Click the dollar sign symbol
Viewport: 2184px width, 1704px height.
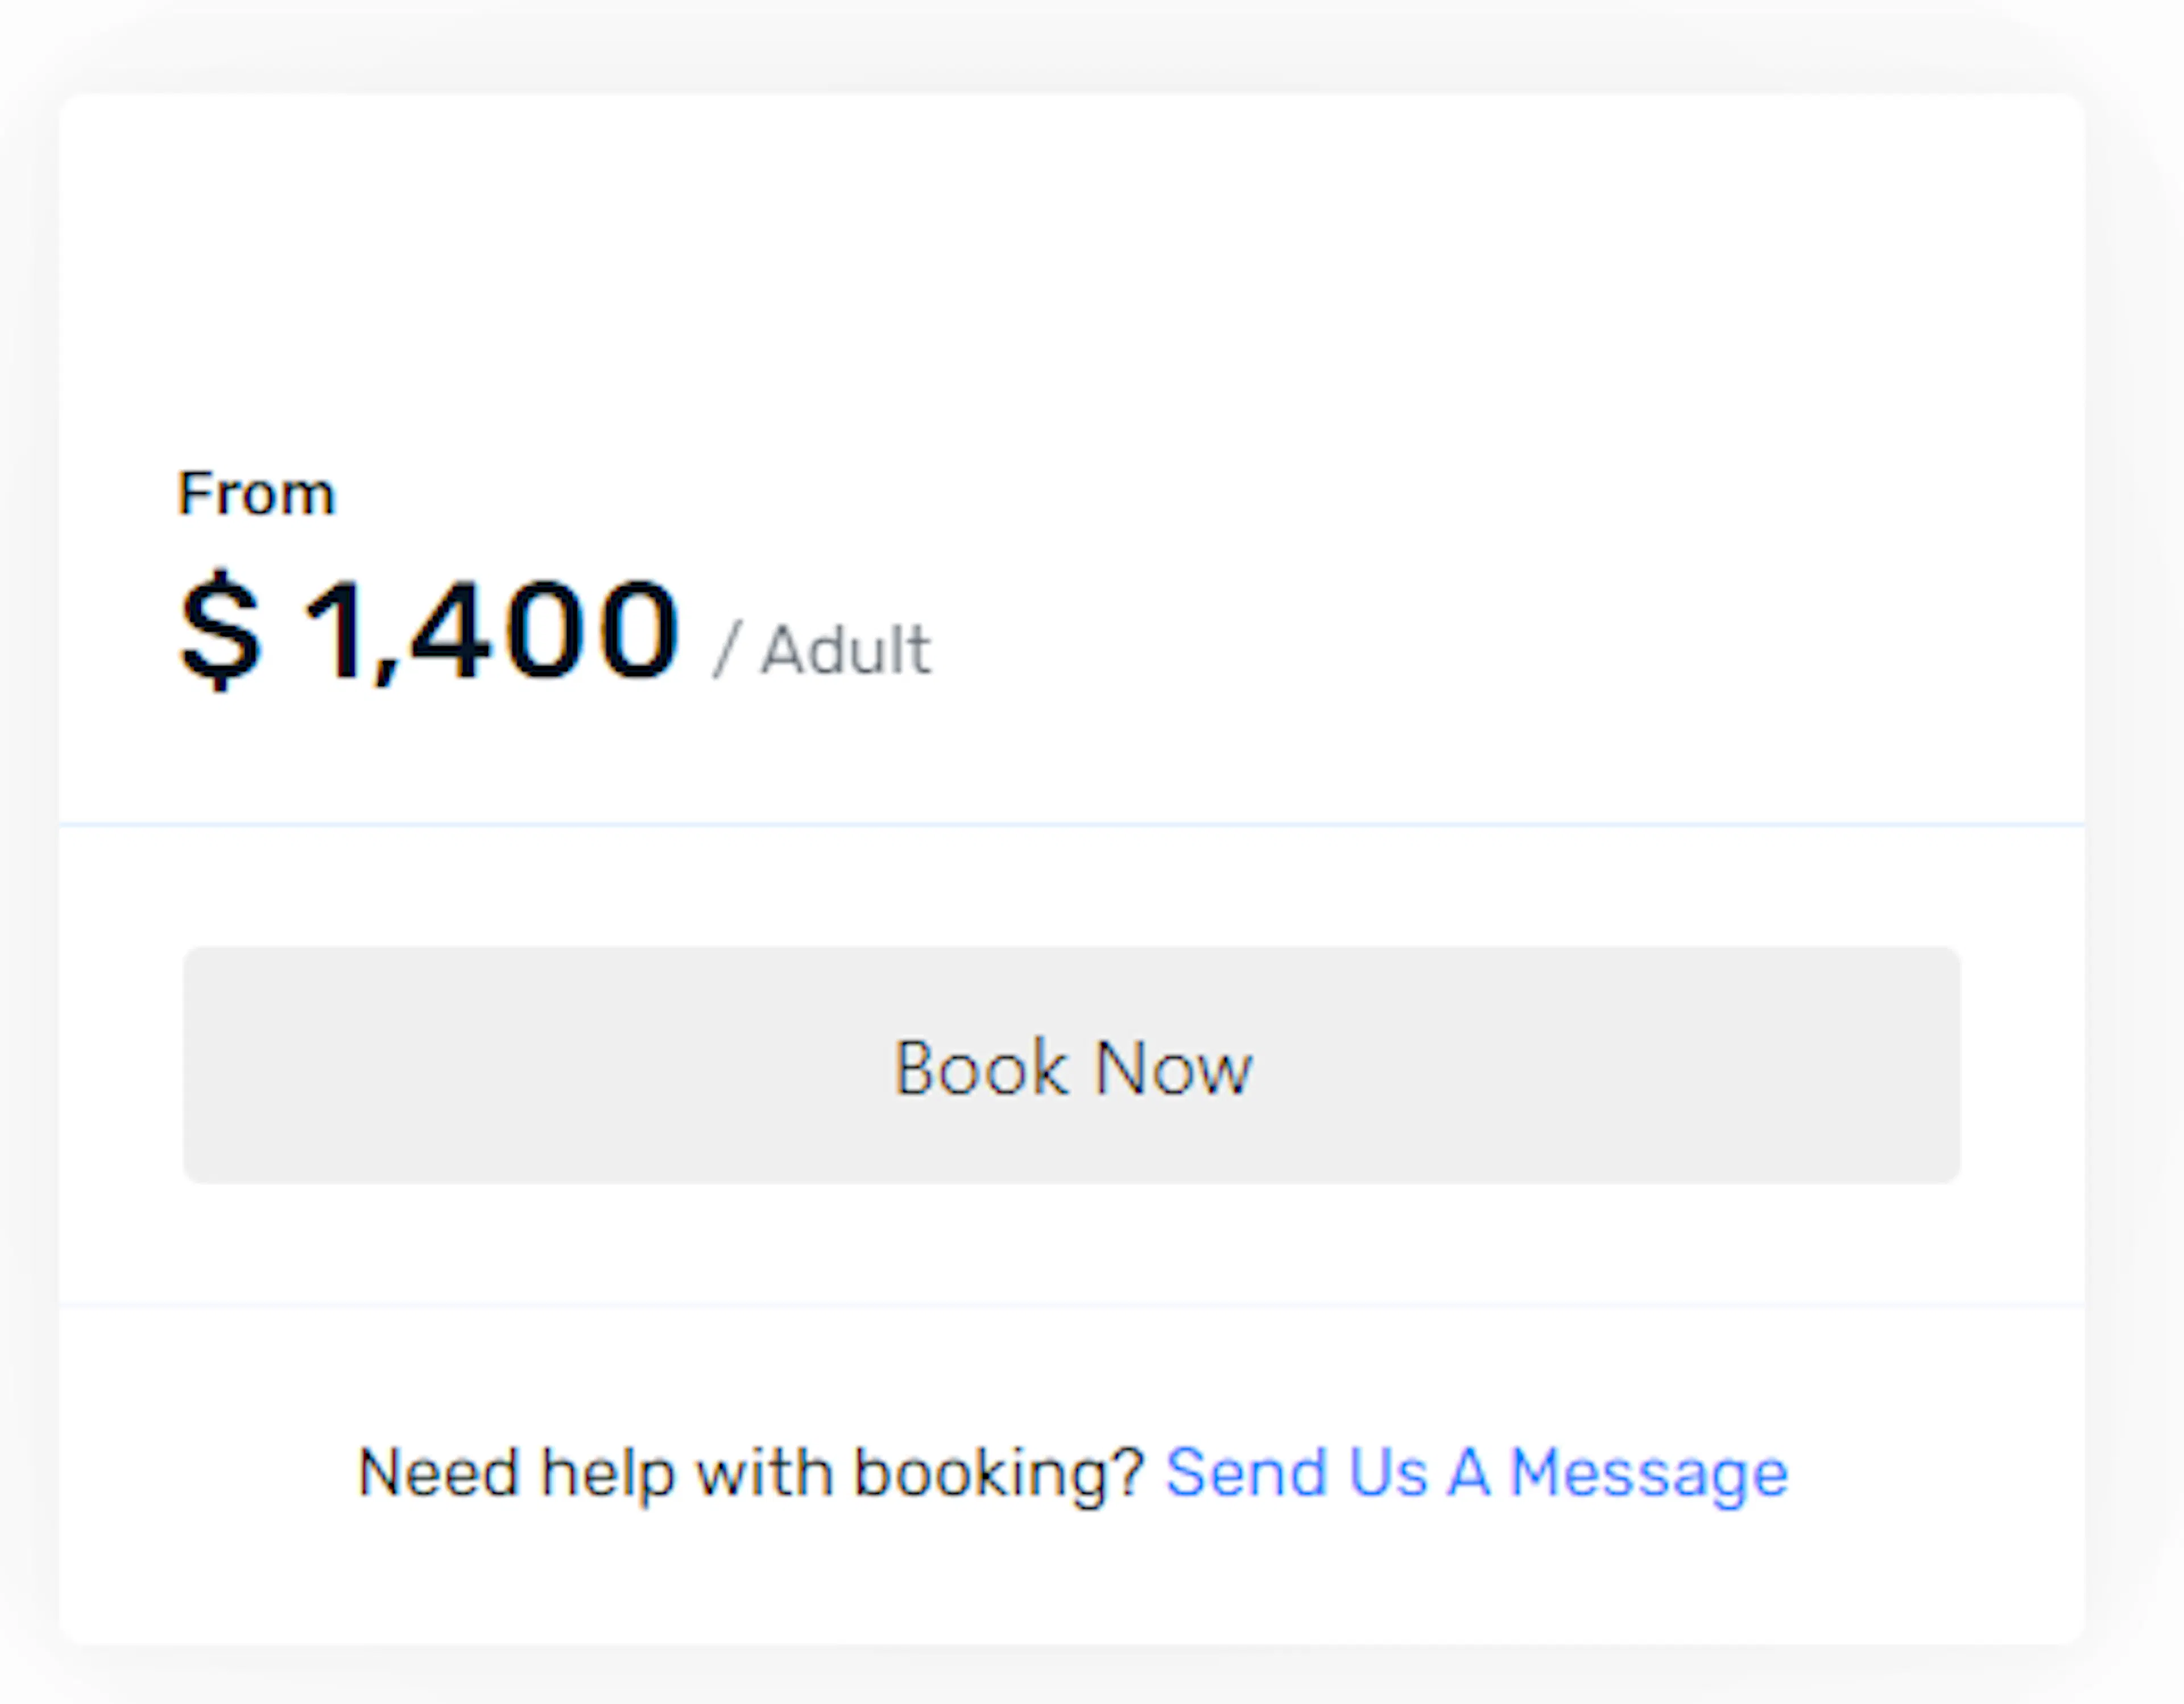point(220,629)
